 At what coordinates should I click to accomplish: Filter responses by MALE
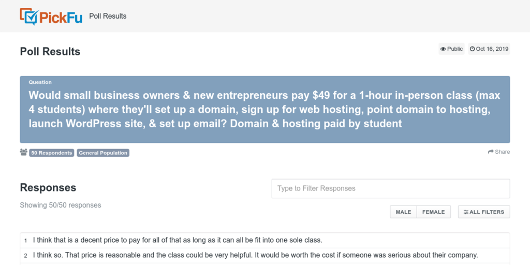click(x=404, y=212)
